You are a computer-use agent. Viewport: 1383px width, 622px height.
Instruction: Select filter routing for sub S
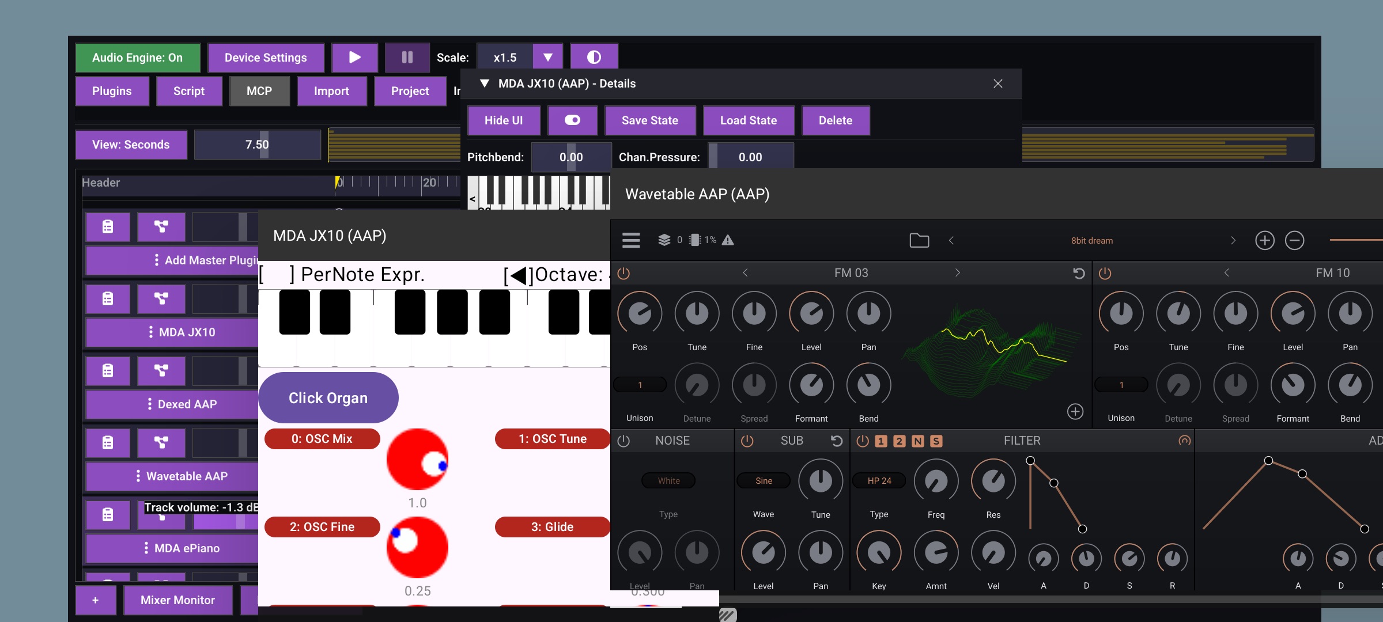(936, 441)
